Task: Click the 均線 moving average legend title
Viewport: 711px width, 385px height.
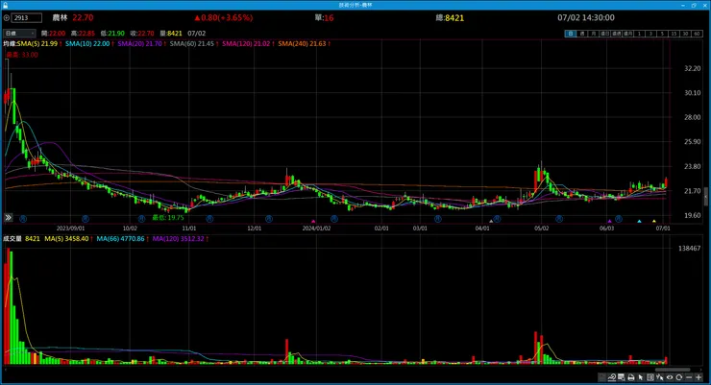Action: coord(10,43)
